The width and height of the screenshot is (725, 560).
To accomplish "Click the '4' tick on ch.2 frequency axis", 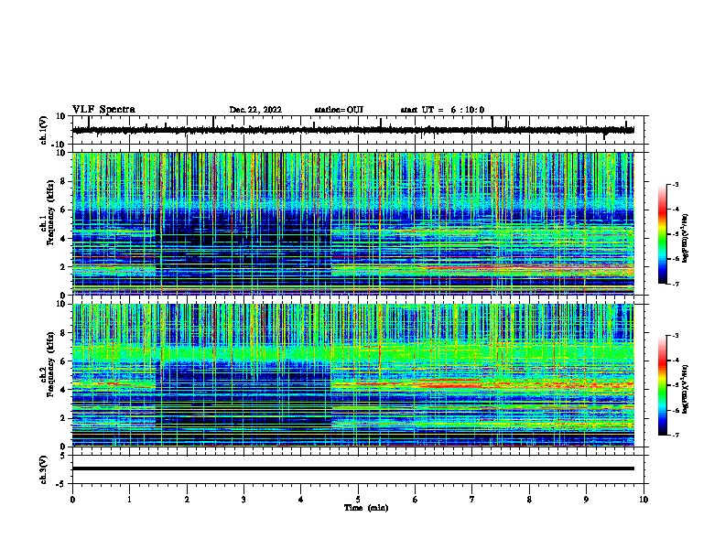I will pyautogui.click(x=63, y=390).
